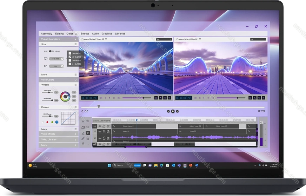Open settings gear under Before preview
The width and height of the screenshot is (306, 196).
click(156, 98)
